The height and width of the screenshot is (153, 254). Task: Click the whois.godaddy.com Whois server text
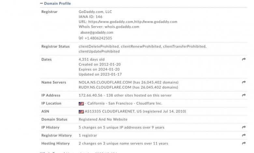click(122, 27)
